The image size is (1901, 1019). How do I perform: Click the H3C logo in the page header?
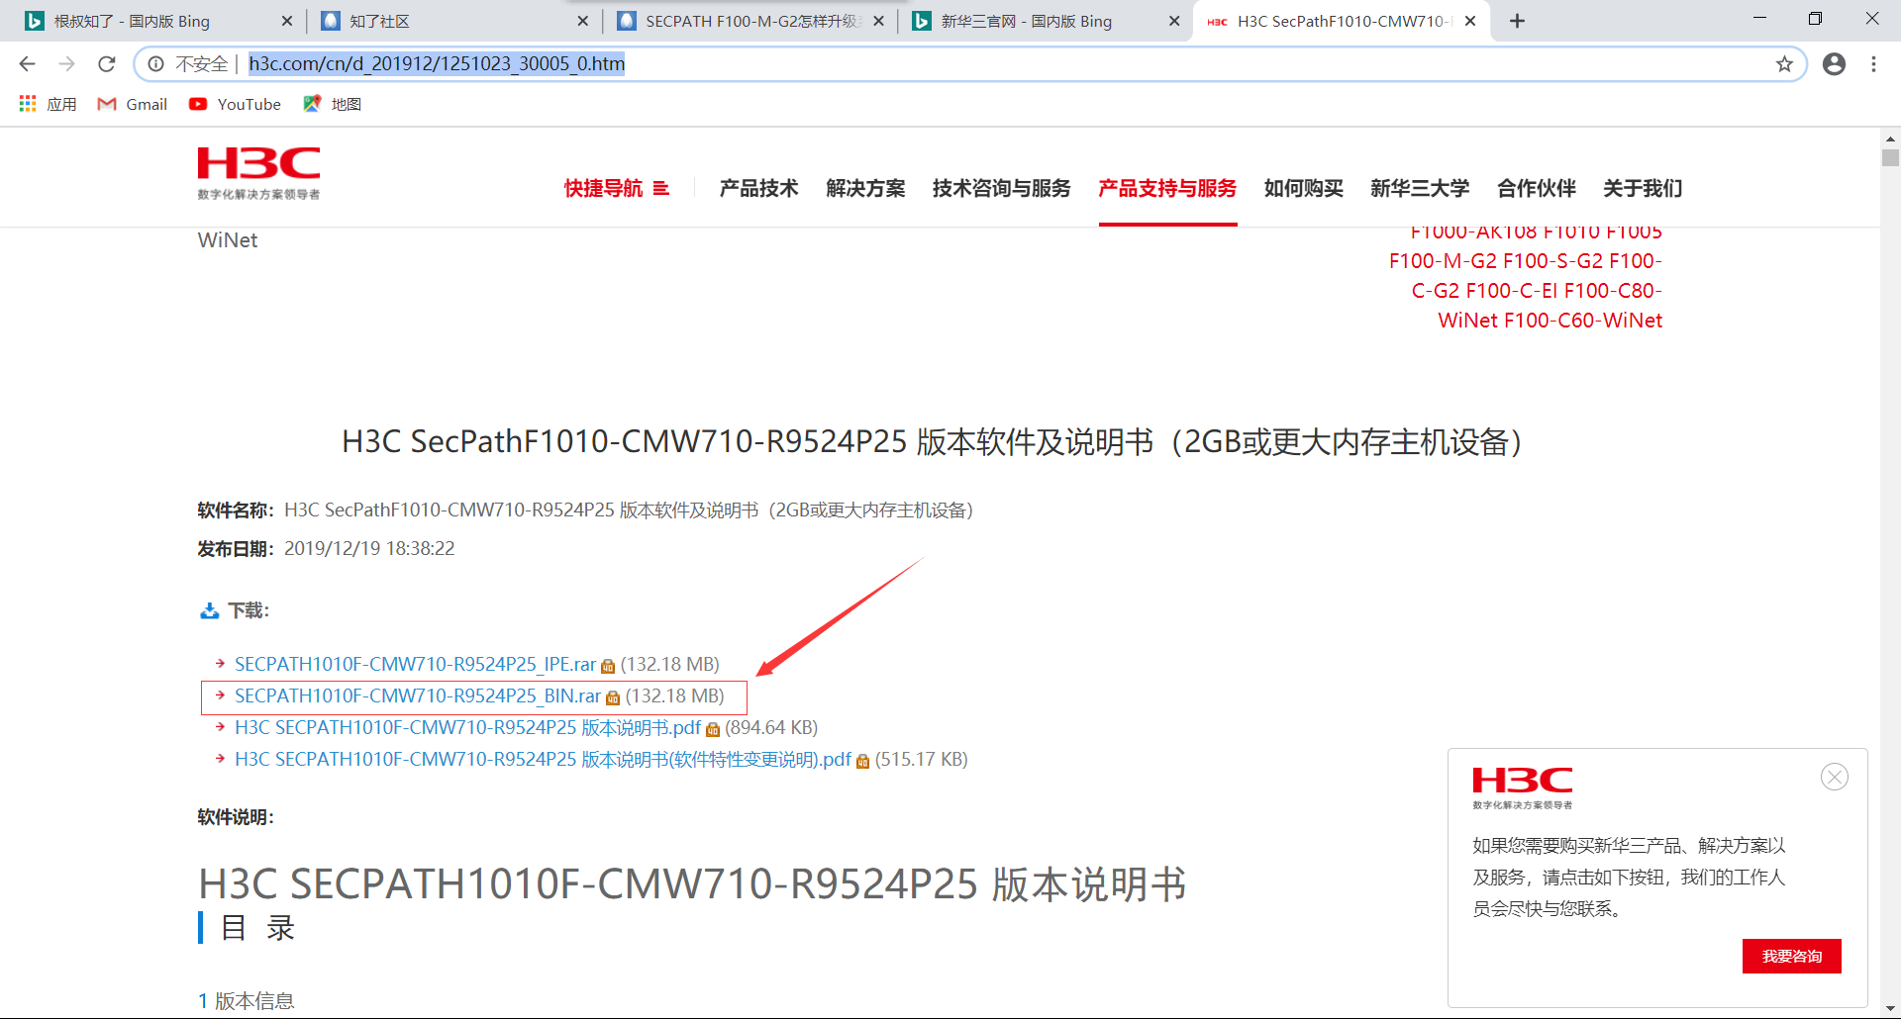(x=258, y=173)
